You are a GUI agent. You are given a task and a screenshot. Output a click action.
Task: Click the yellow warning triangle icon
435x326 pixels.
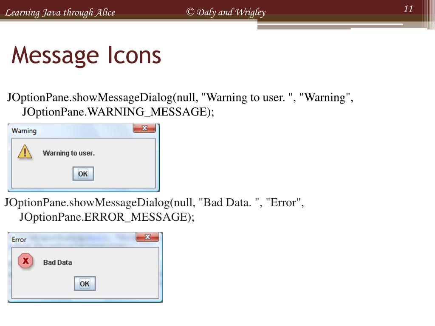coord(25,152)
